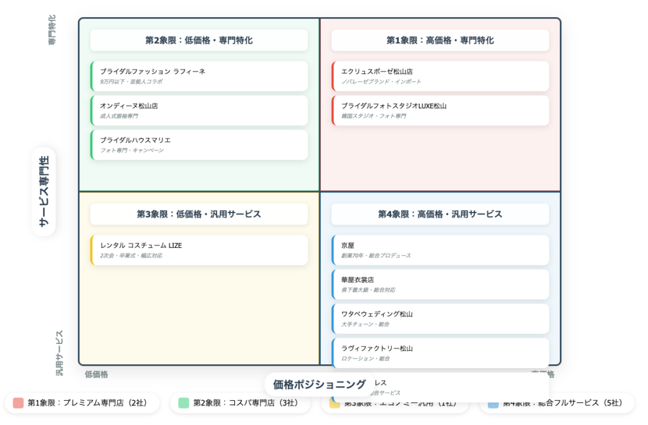Click the note 2次会・卒業式・幅広対応
648x425 pixels.
pyautogui.click(x=131, y=256)
